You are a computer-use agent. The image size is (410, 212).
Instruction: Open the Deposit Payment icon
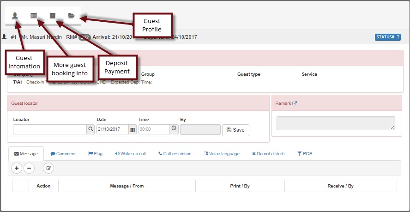tap(53, 15)
